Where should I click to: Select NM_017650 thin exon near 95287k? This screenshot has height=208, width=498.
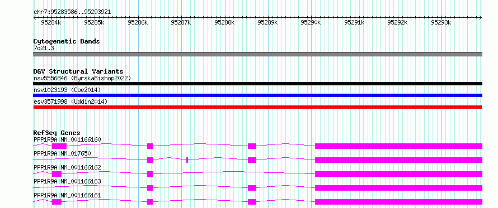click(x=187, y=160)
